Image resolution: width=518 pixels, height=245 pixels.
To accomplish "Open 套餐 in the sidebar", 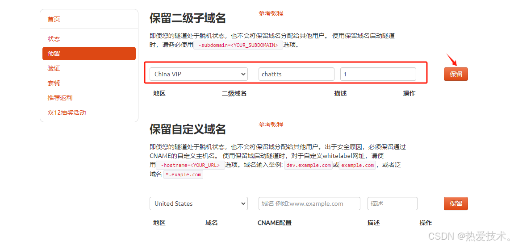I will pos(54,83).
